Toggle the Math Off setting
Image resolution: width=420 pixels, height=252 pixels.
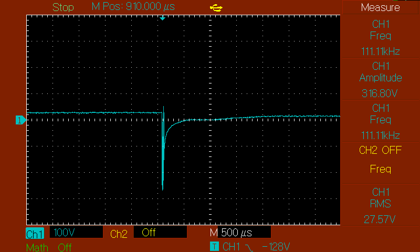(49, 247)
